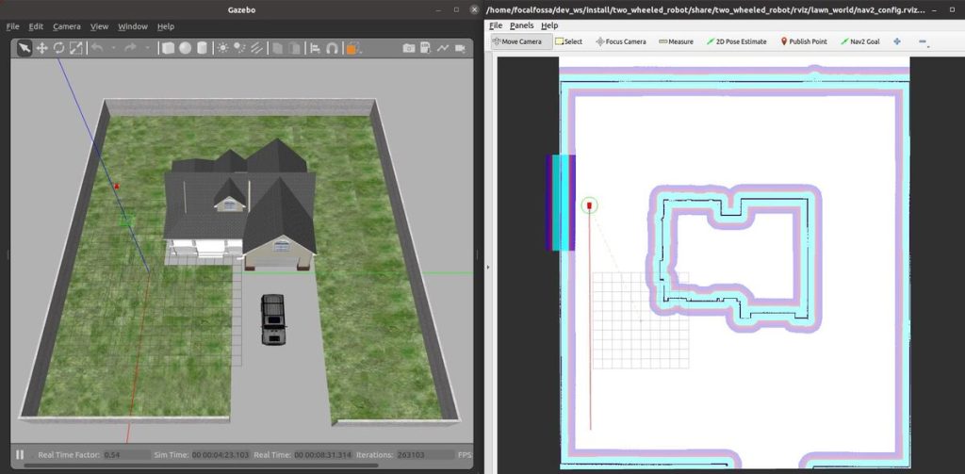This screenshot has width=965, height=474.
Task: Take a screenshot with camera icon
Action: pos(409,47)
